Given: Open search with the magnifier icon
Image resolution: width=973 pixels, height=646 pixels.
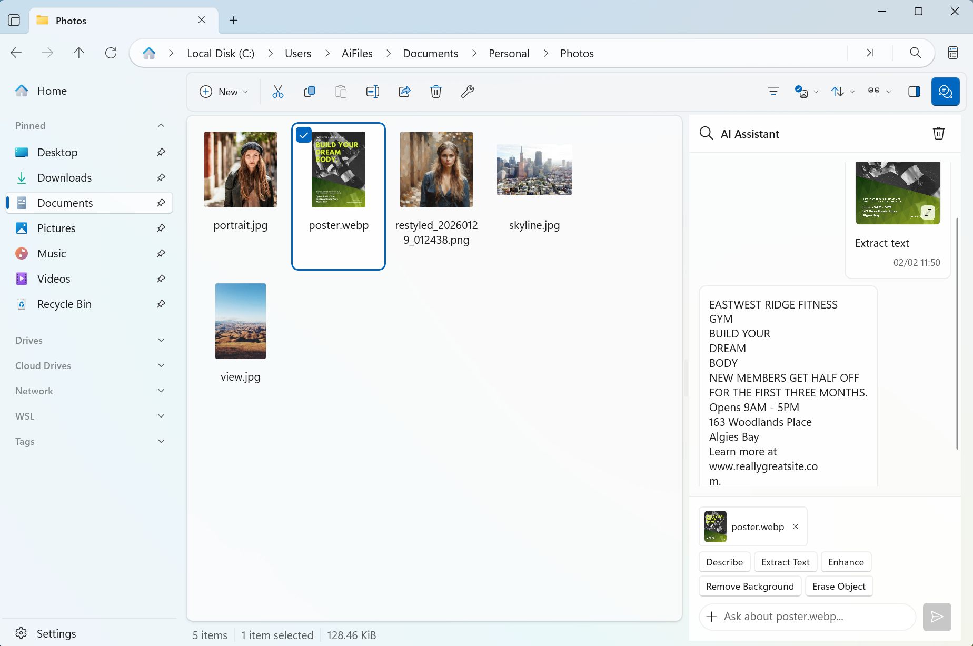Looking at the screenshot, I should point(915,53).
